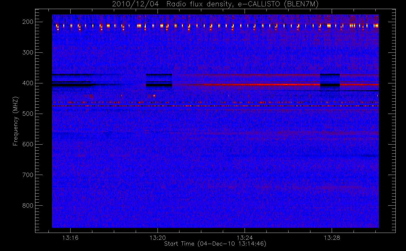Click the 'Frequency (MHZ)' axis label

[16, 121]
